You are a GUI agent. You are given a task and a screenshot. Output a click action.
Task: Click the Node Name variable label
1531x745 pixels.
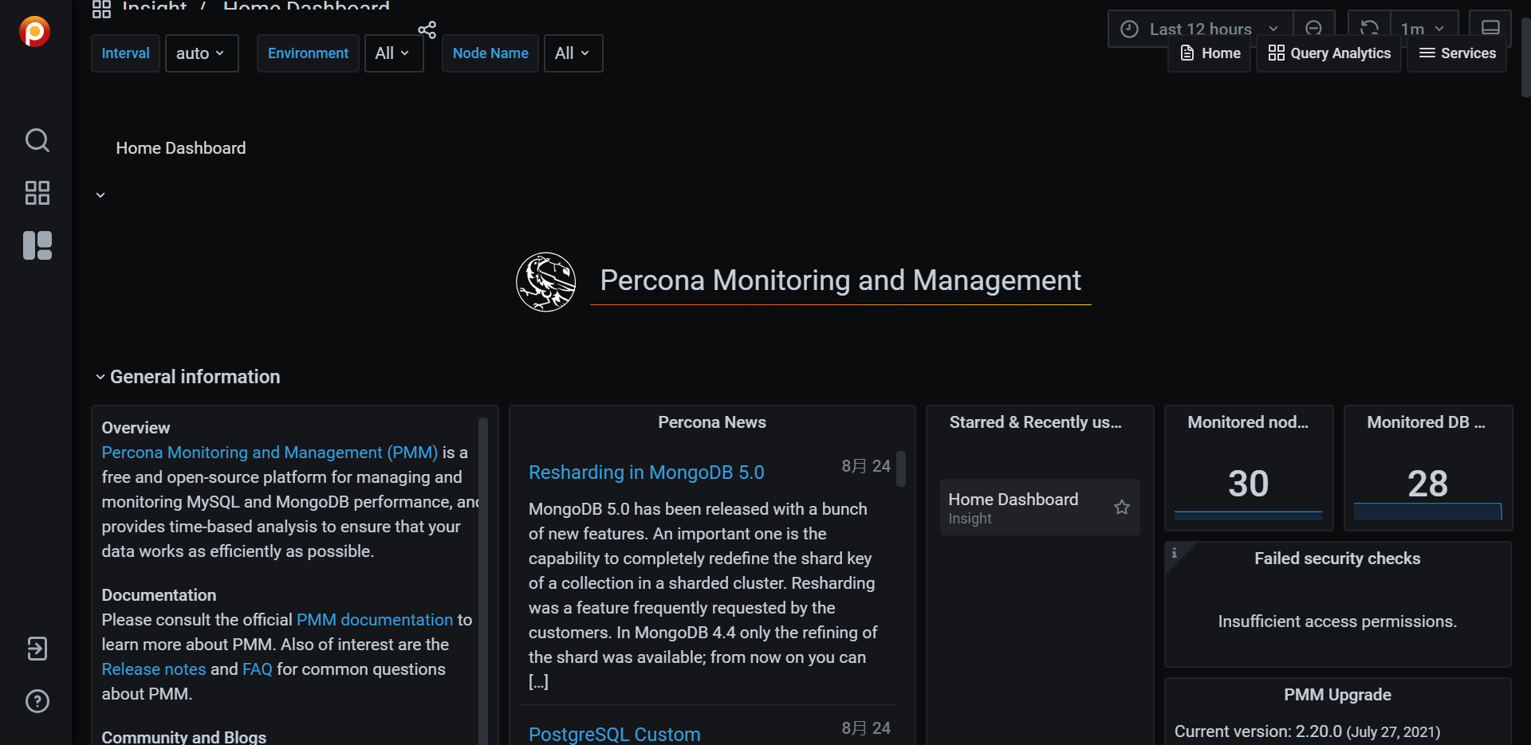click(490, 53)
